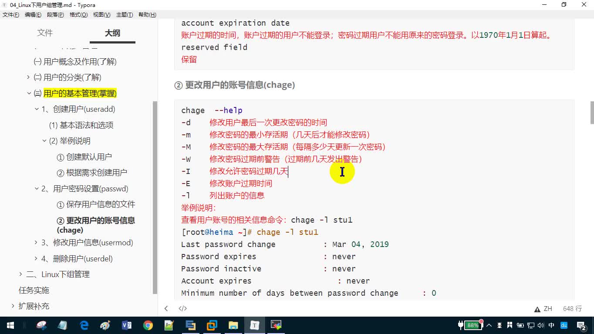Click the editor vertical scrollbar thumb
The image size is (594, 334).
click(x=592, y=113)
